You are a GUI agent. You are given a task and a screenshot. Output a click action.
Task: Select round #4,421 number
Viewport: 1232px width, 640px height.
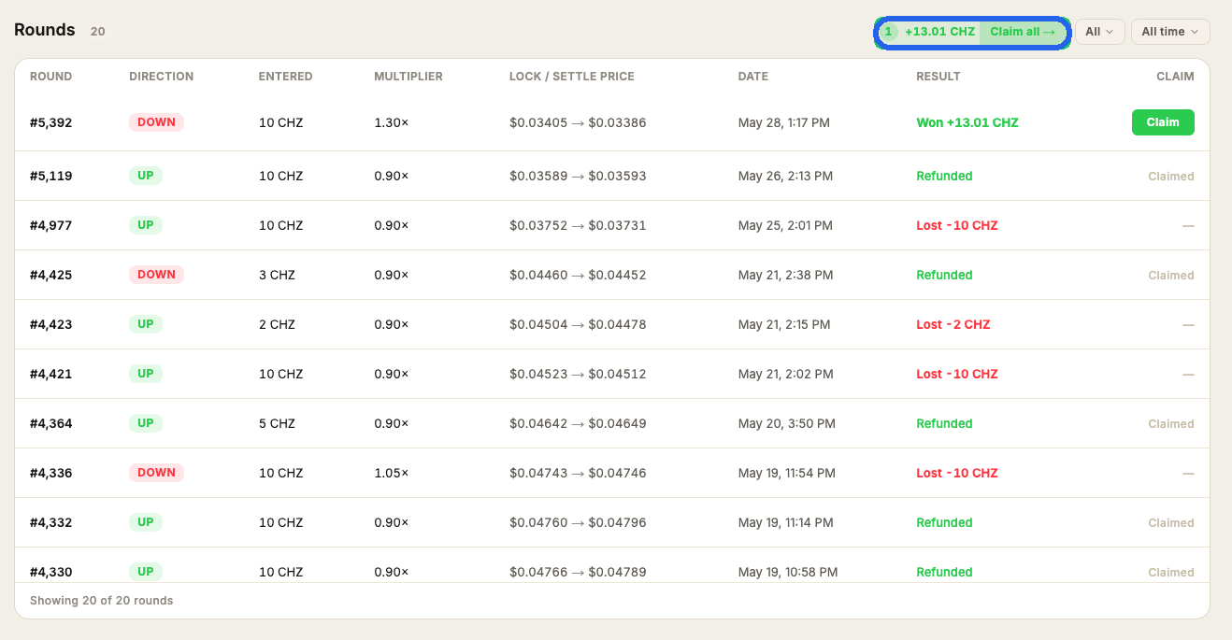point(50,374)
